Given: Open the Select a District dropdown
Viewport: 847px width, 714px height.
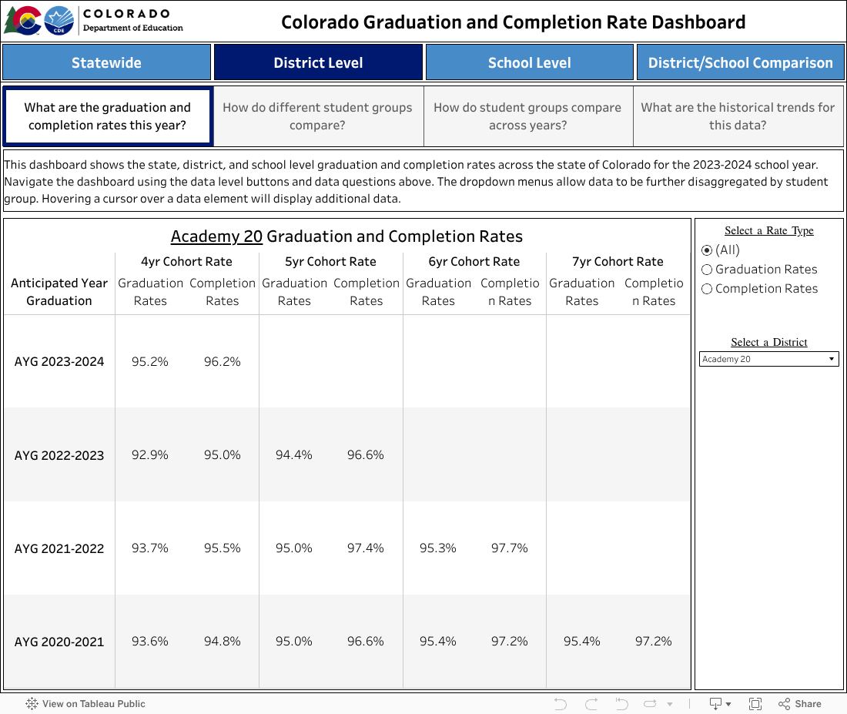Looking at the screenshot, I should (x=768, y=359).
